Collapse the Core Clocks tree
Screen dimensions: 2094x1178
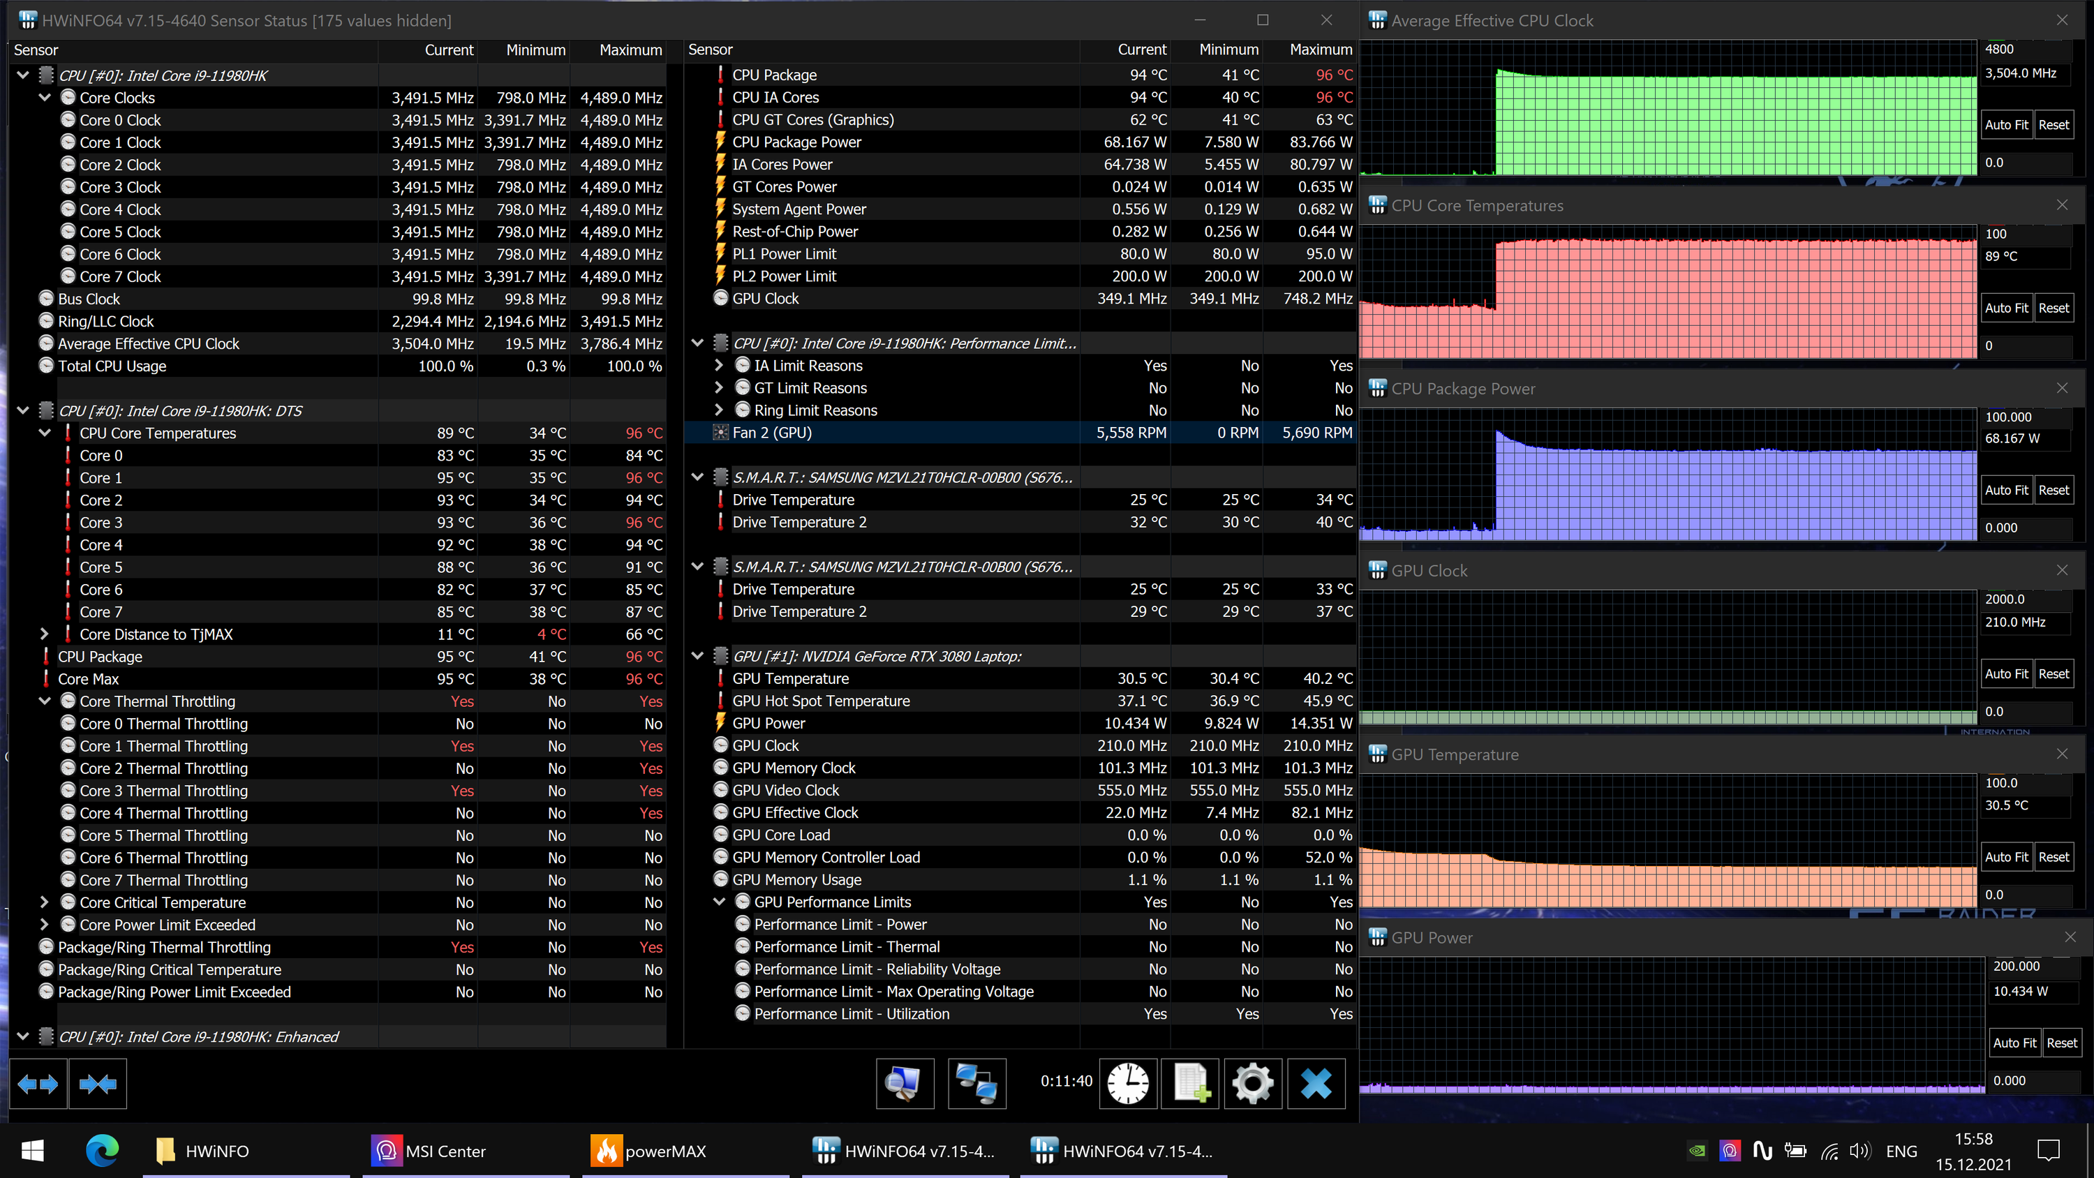click(45, 98)
